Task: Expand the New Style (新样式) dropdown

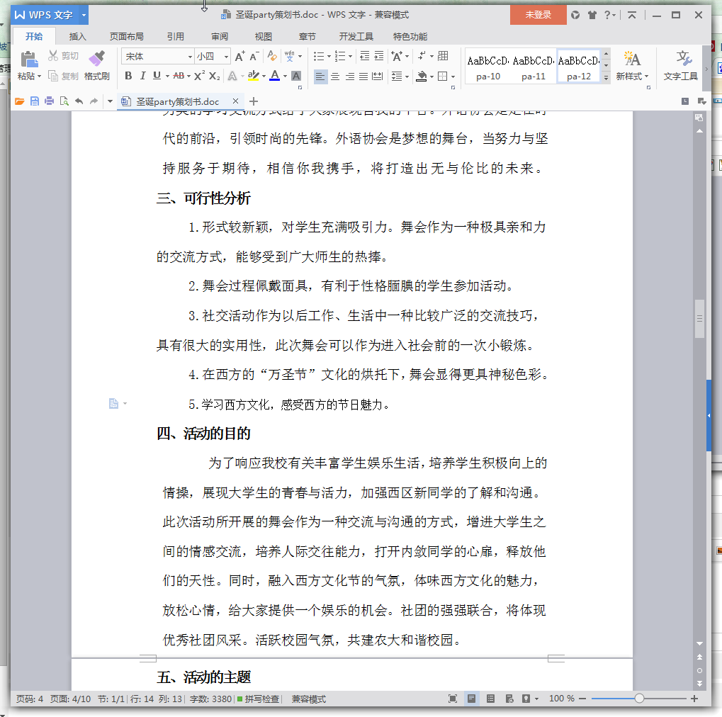Action: coord(646,77)
